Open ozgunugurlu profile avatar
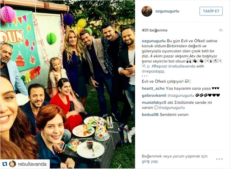Image resolution: width=230 pixels, height=169 pixels. [x=147, y=11]
